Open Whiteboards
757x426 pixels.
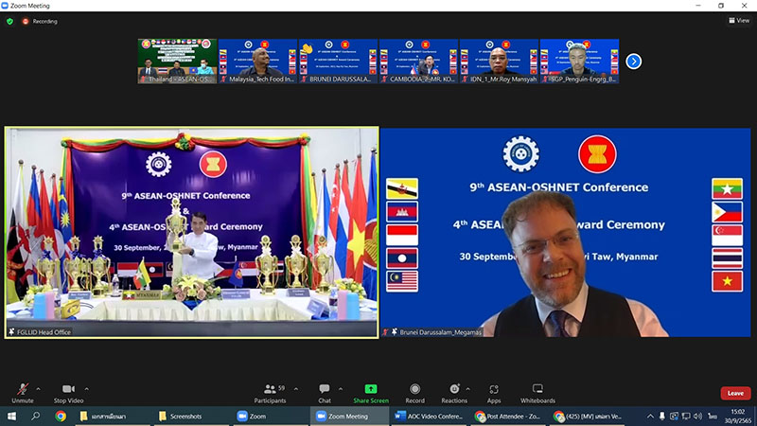(x=537, y=388)
